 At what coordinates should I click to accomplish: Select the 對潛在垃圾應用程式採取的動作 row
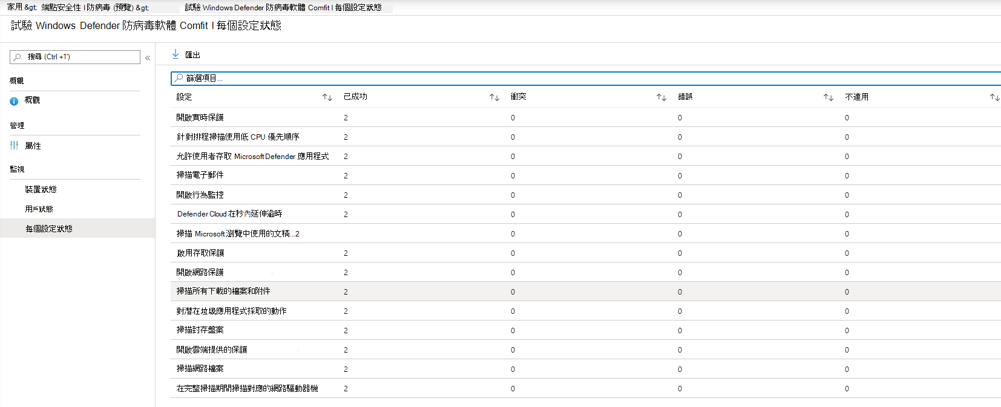586,311
